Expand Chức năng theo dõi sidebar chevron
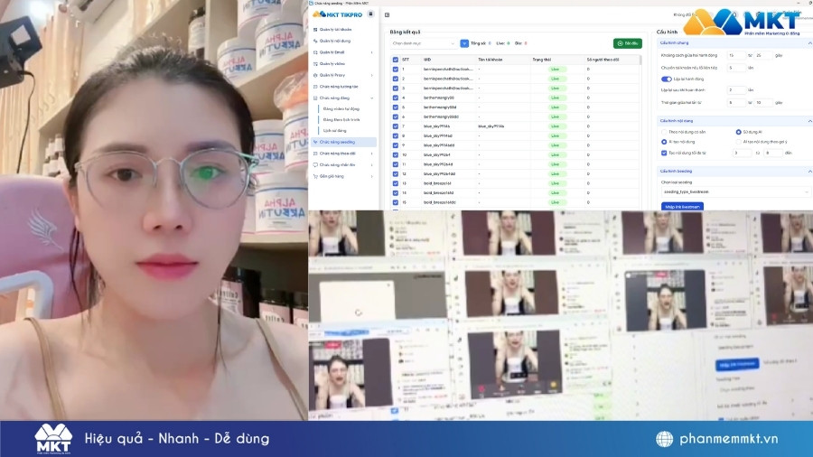 (372, 154)
